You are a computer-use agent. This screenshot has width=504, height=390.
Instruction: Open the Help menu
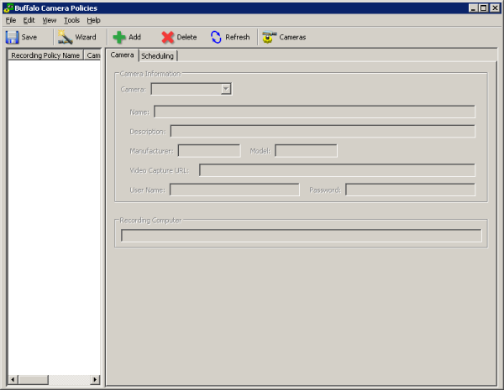coord(93,20)
